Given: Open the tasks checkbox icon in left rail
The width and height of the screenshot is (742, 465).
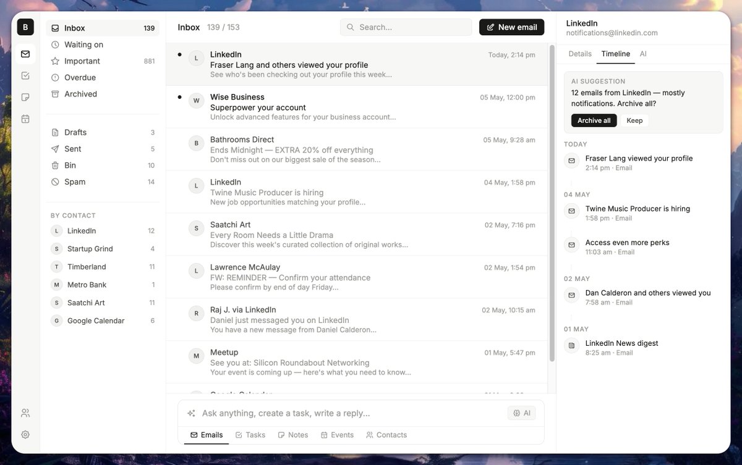Looking at the screenshot, I should 25,75.
